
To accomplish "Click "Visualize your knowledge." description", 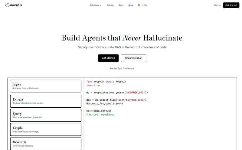I will pyautogui.click(x=26, y=132).
